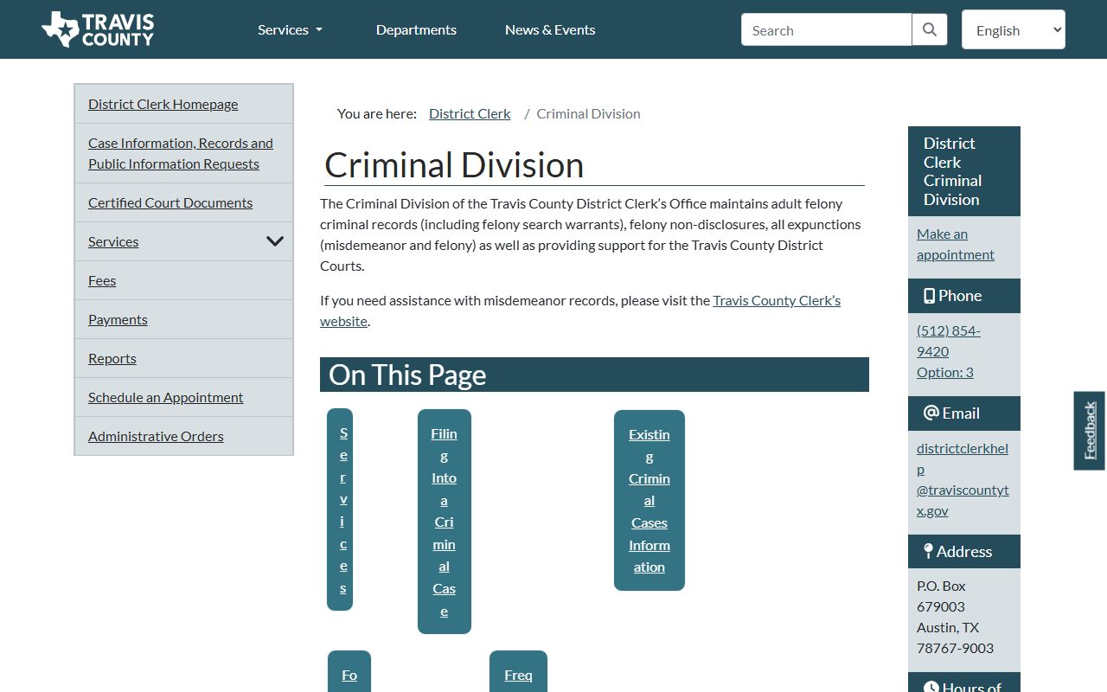
Task: Click the On This Page heading bar
Action: click(x=594, y=375)
